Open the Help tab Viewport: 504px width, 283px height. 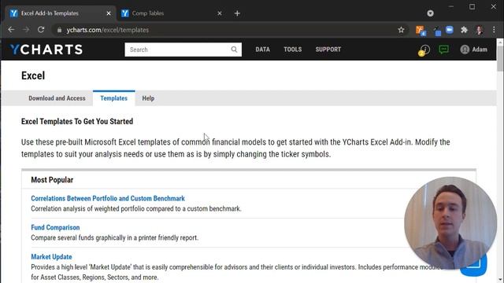pos(148,98)
